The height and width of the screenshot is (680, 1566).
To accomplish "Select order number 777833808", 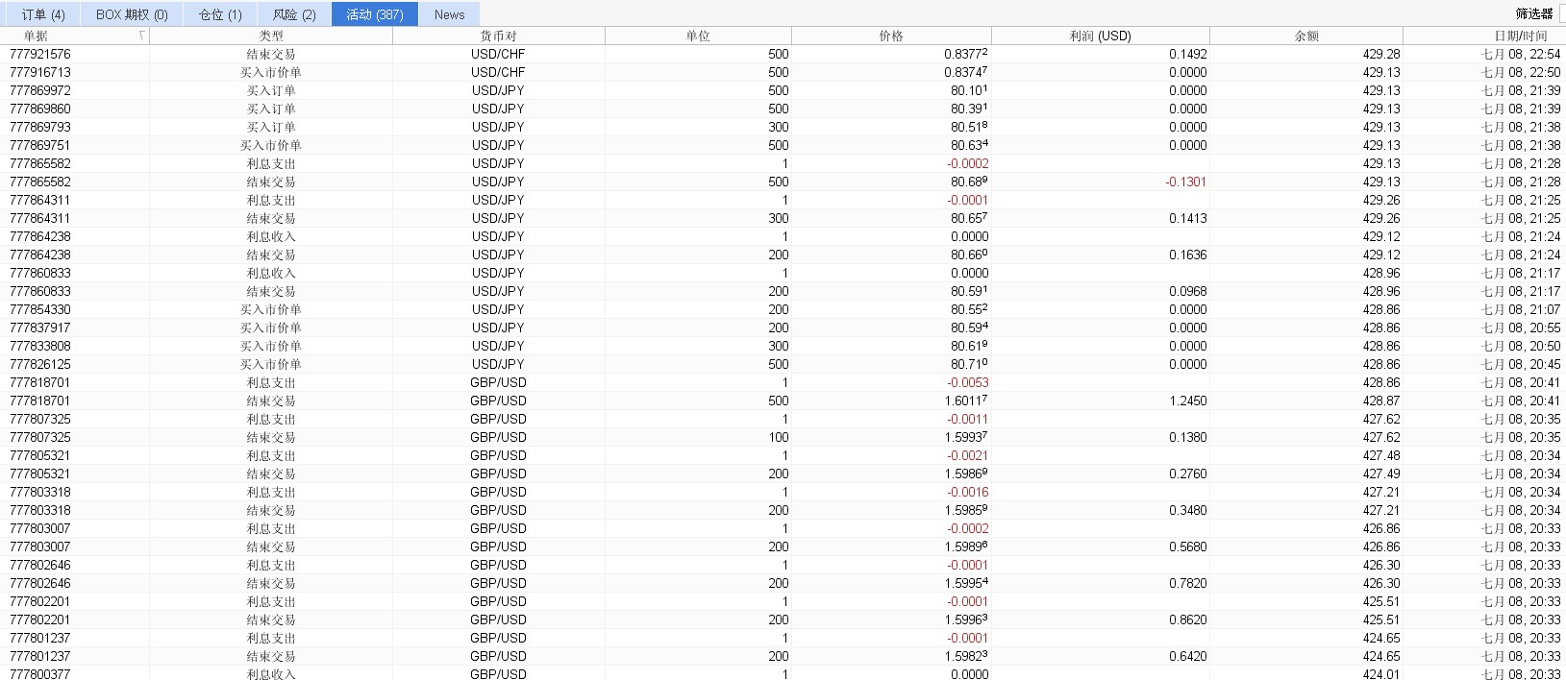I will click(x=40, y=347).
